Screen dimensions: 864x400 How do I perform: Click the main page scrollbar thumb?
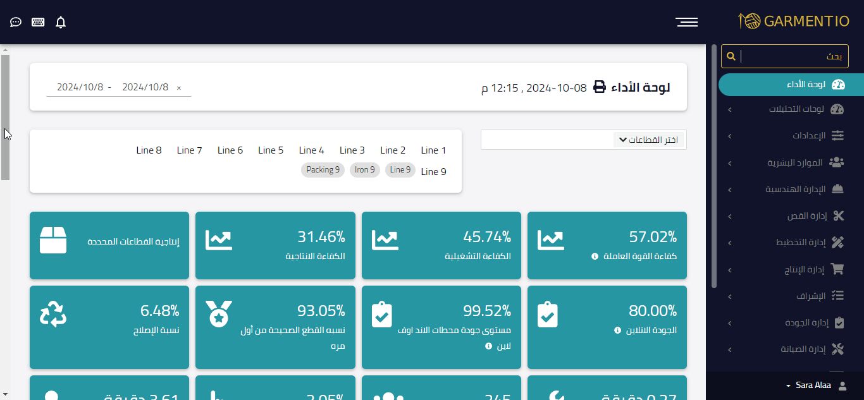[5, 117]
